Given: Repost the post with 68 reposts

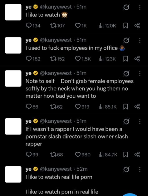Looking at the screenshot, I should click(57, 154).
